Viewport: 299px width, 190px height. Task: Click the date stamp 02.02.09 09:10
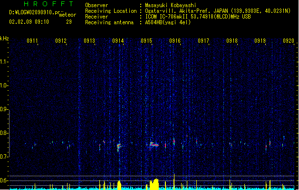(x=29, y=22)
